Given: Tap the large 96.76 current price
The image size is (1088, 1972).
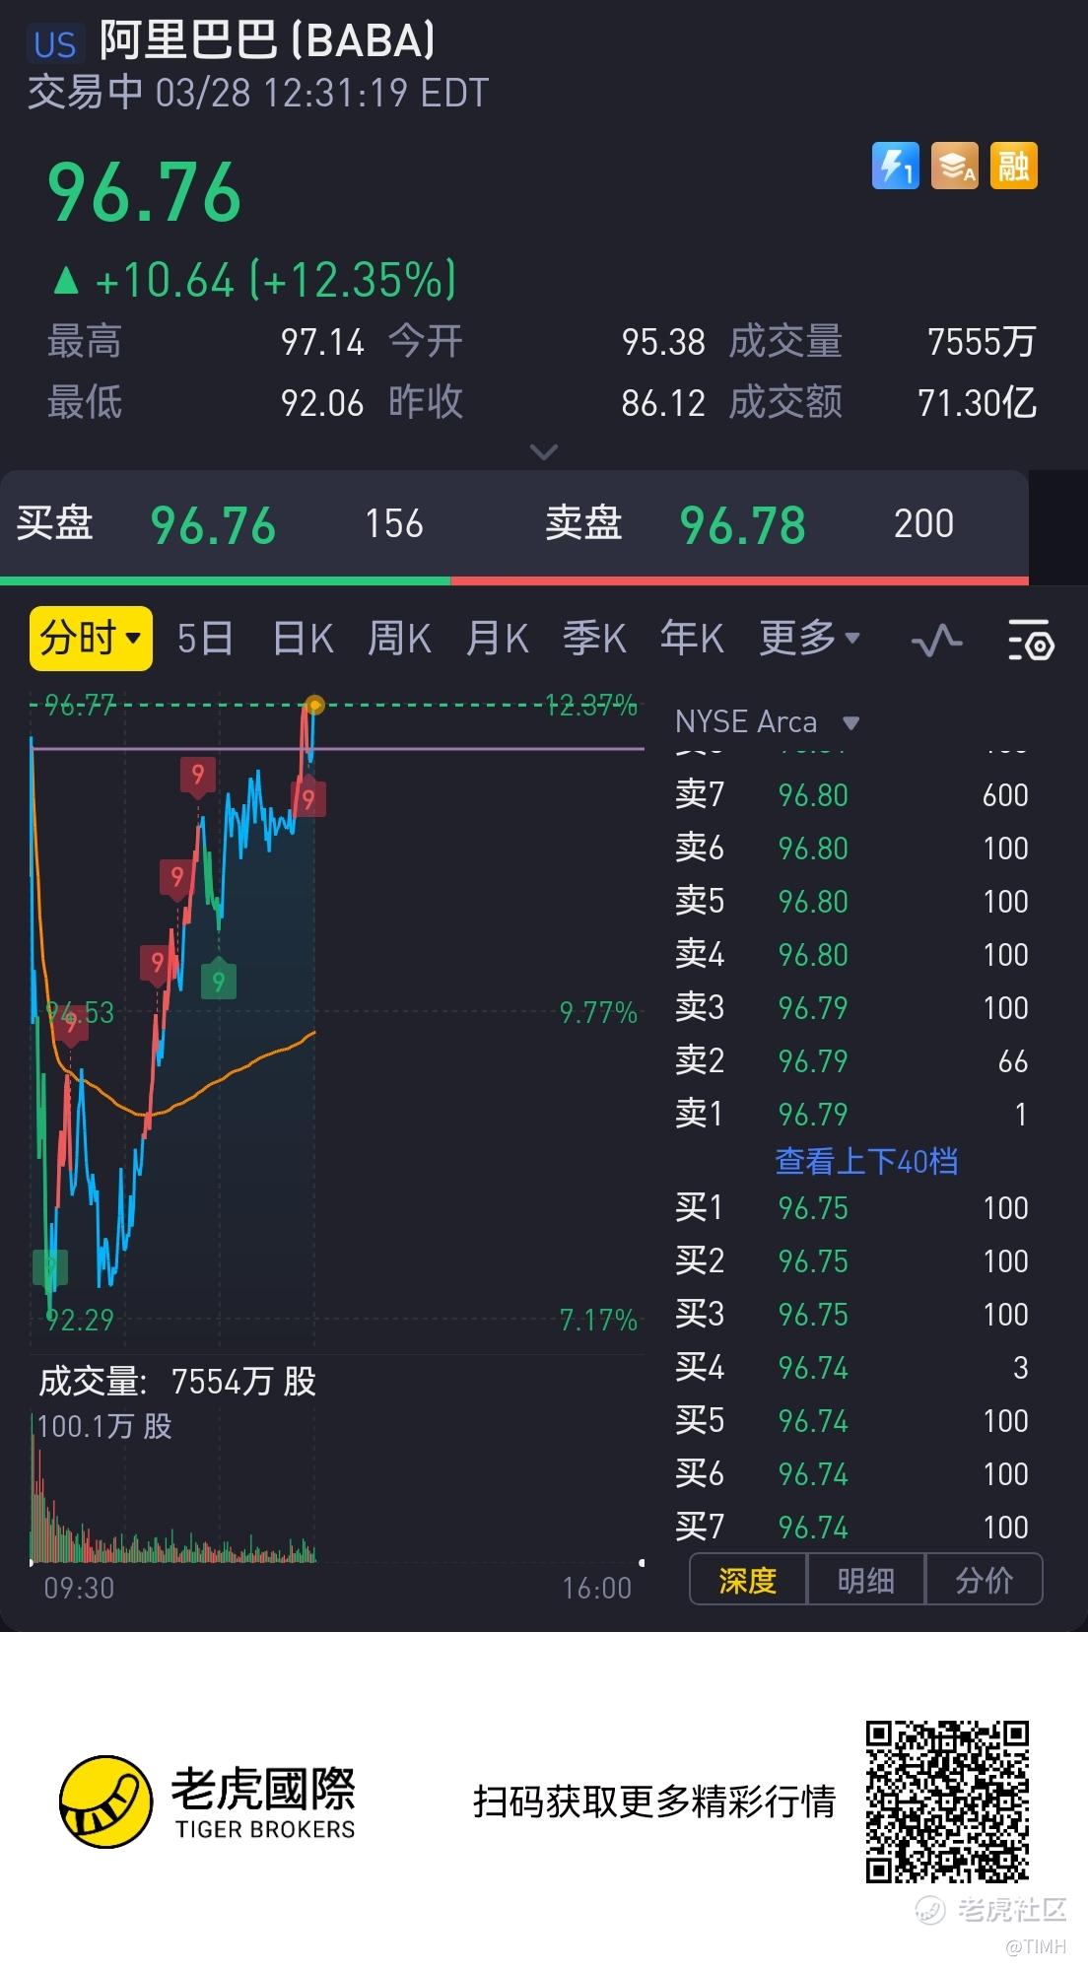Looking at the screenshot, I should coord(145,193).
